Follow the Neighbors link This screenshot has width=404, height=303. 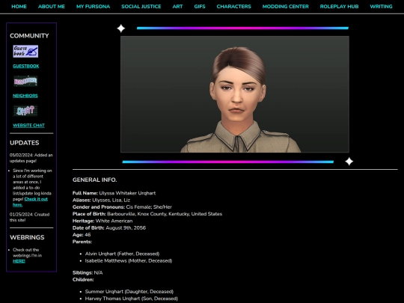pyautogui.click(x=25, y=96)
